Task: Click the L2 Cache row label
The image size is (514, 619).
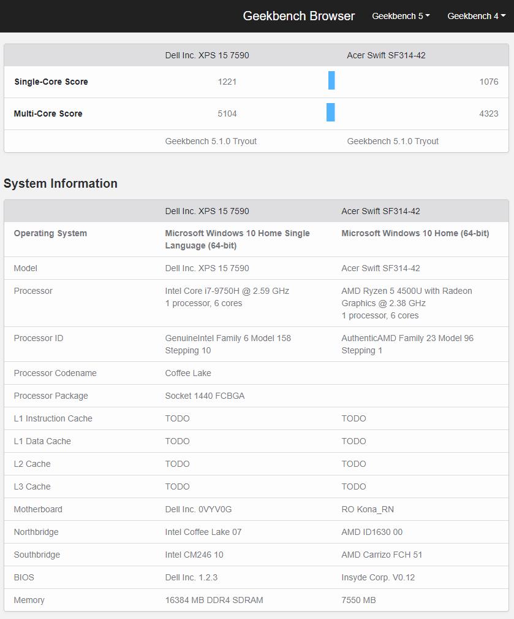Action: point(32,464)
